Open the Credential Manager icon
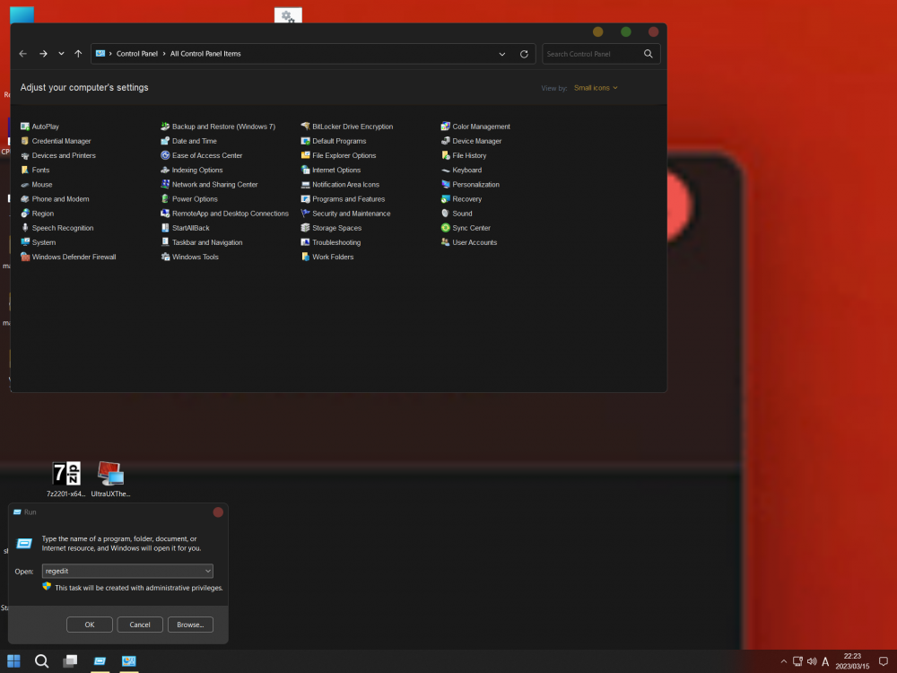Viewport: 897px width, 673px height. (24, 141)
